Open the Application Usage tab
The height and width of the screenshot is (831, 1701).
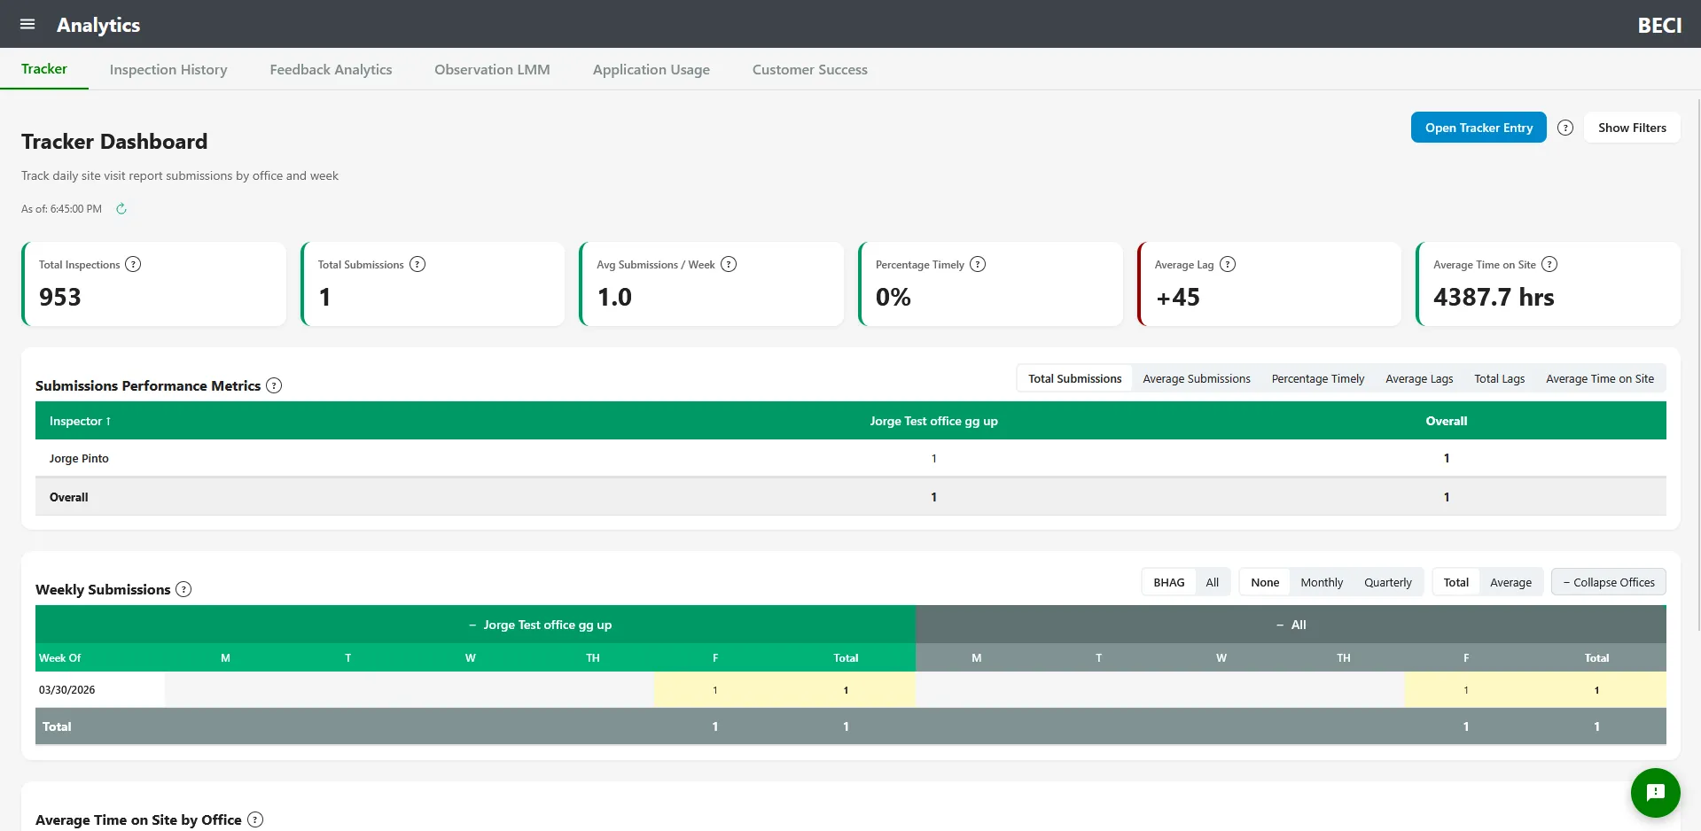click(x=652, y=69)
